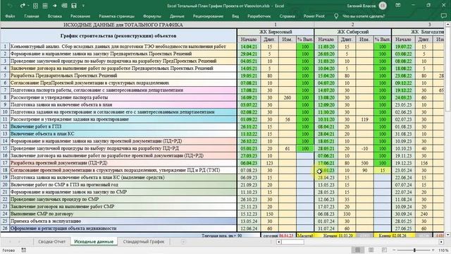451x254 pixels.
Task: Click the macro recording icon in status bar
Action: (23, 250)
